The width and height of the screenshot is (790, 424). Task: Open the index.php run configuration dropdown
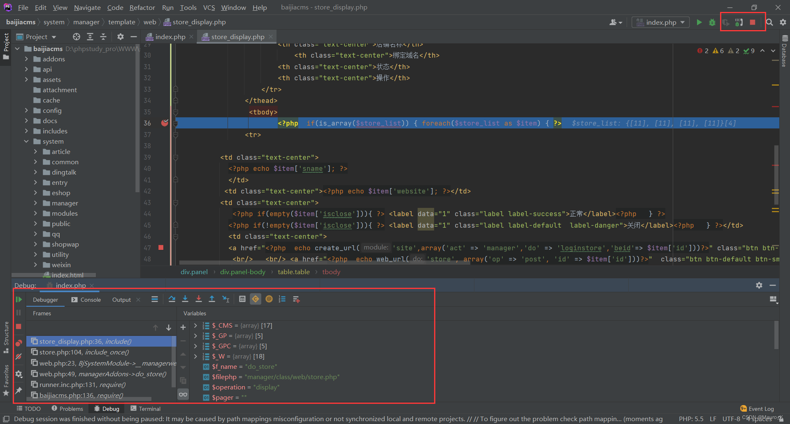click(x=661, y=22)
